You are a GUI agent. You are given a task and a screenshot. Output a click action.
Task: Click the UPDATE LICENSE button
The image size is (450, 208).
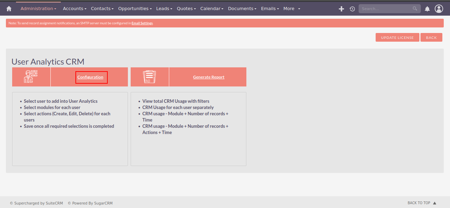click(x=397, y=37)
